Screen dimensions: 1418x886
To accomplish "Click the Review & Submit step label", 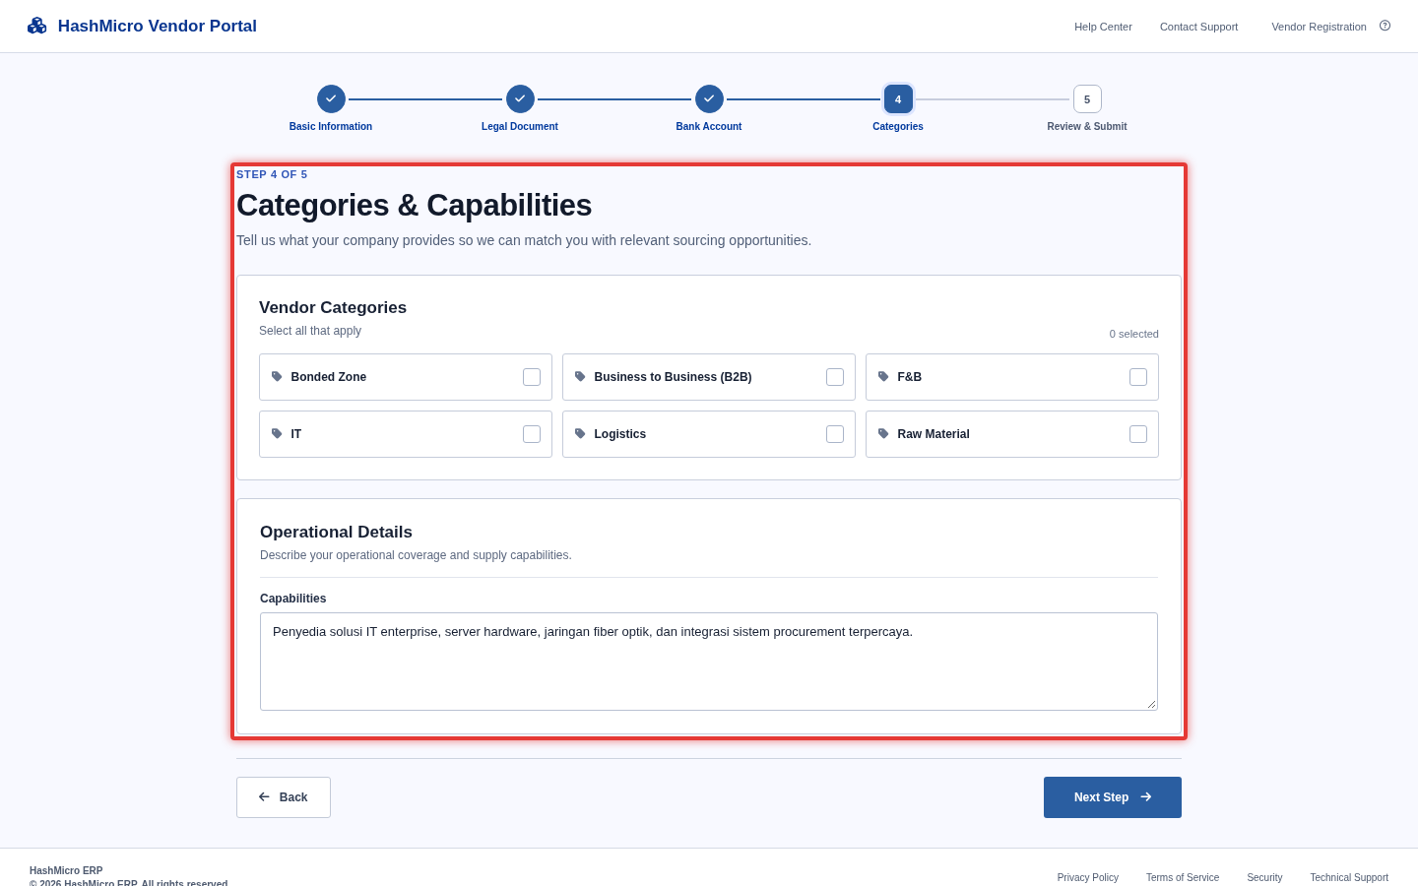I will 1087,126.
